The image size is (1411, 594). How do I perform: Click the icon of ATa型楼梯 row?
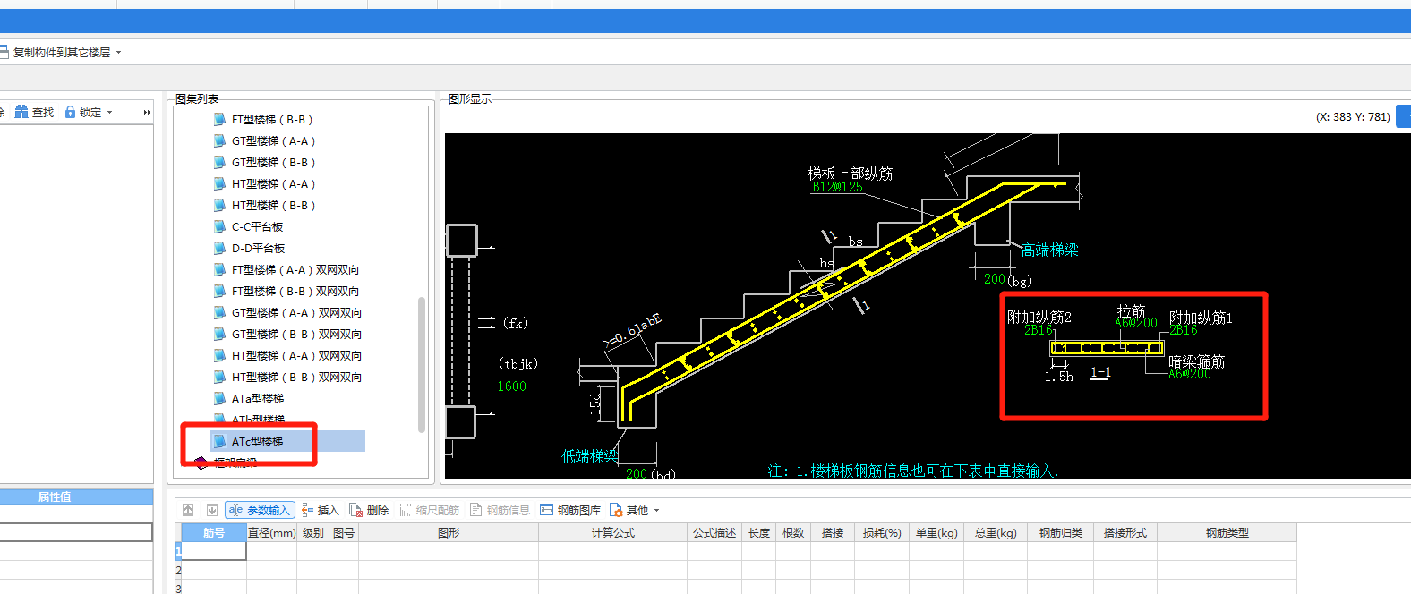click(219, 398)
